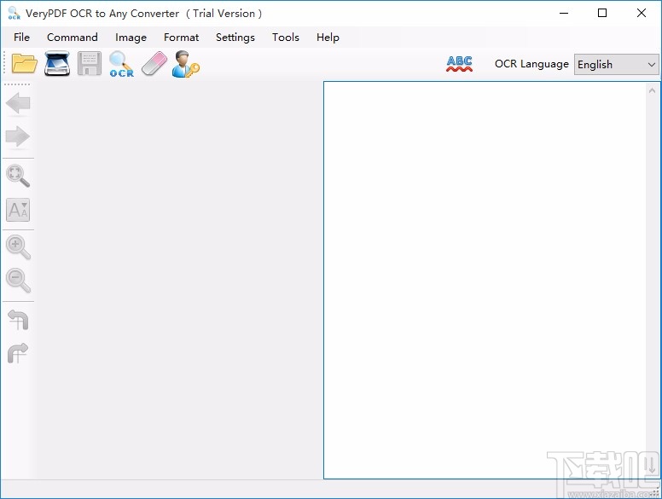The height and width of the screenshot is (499, 662).
Task: Open the Help menu
Action: (x=328, y=38)
